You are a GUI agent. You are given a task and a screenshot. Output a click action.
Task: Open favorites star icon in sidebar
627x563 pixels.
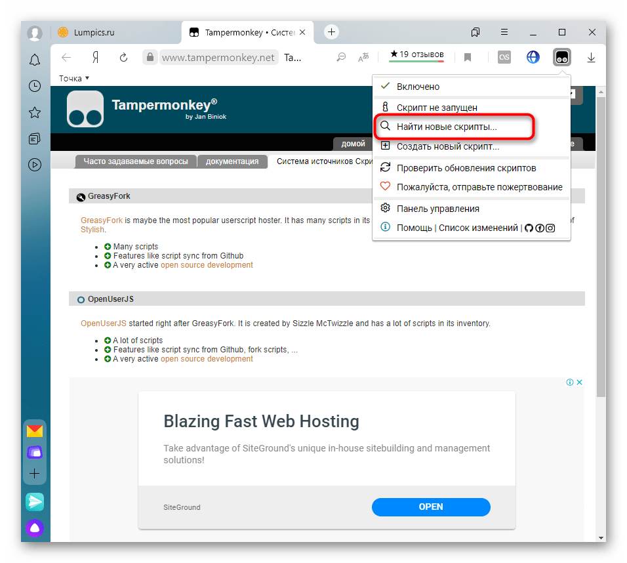point(35,112)
